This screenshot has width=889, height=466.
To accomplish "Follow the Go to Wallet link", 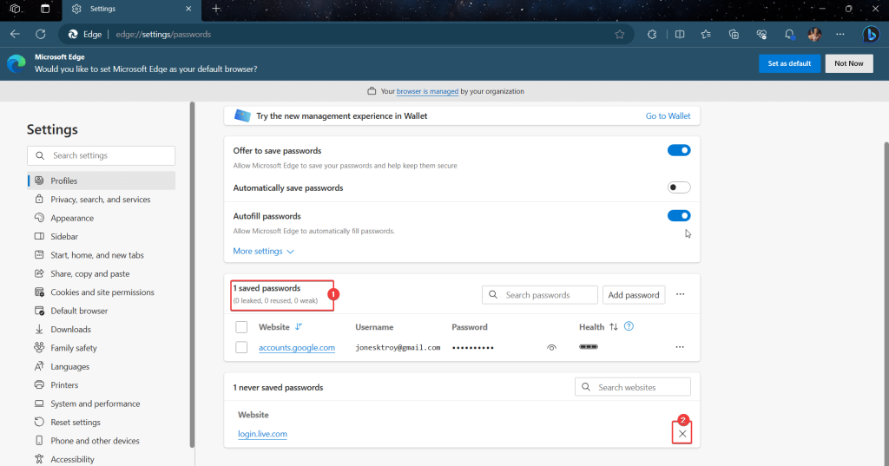I will pos(668,115).
